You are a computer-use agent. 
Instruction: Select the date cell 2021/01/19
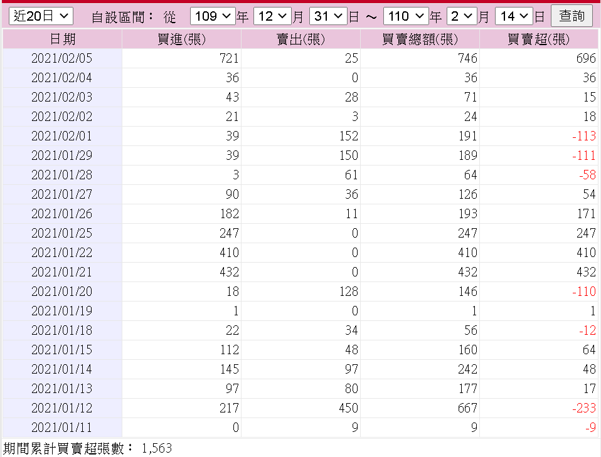pos(61,311)
